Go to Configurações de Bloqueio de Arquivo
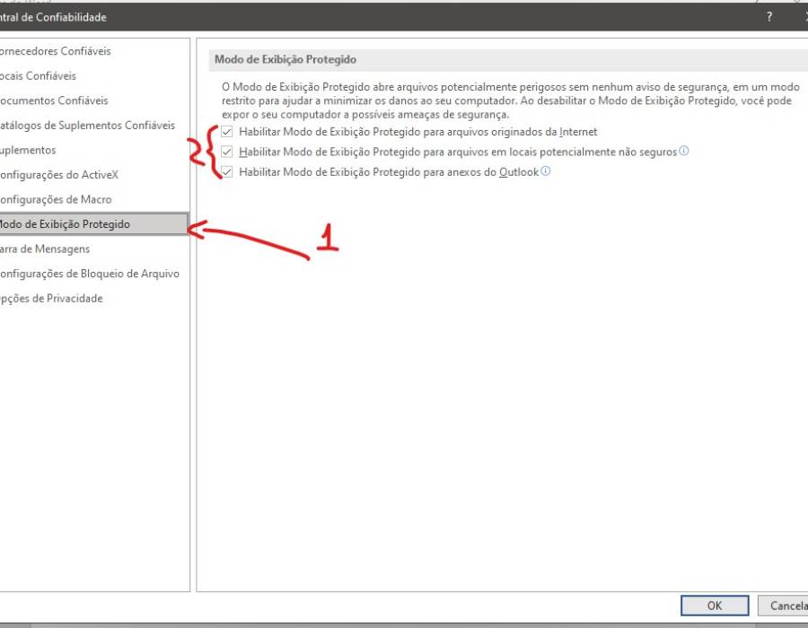This screenshot has height=628, width=808. (x=90, y=274)
